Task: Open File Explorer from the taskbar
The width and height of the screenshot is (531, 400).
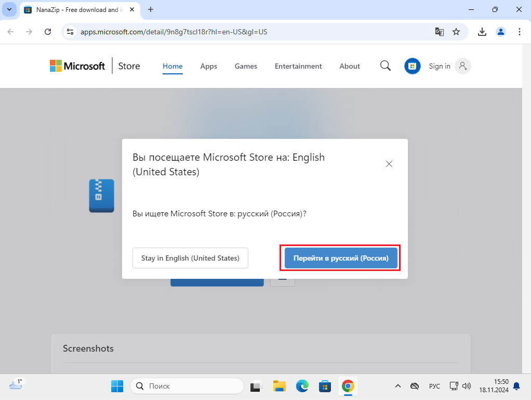Action: point(280,386)
